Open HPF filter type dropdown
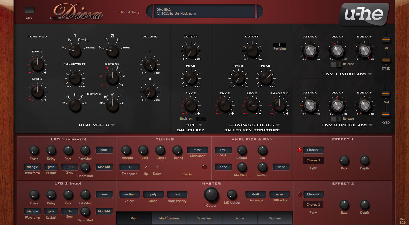 coord(200,125)
